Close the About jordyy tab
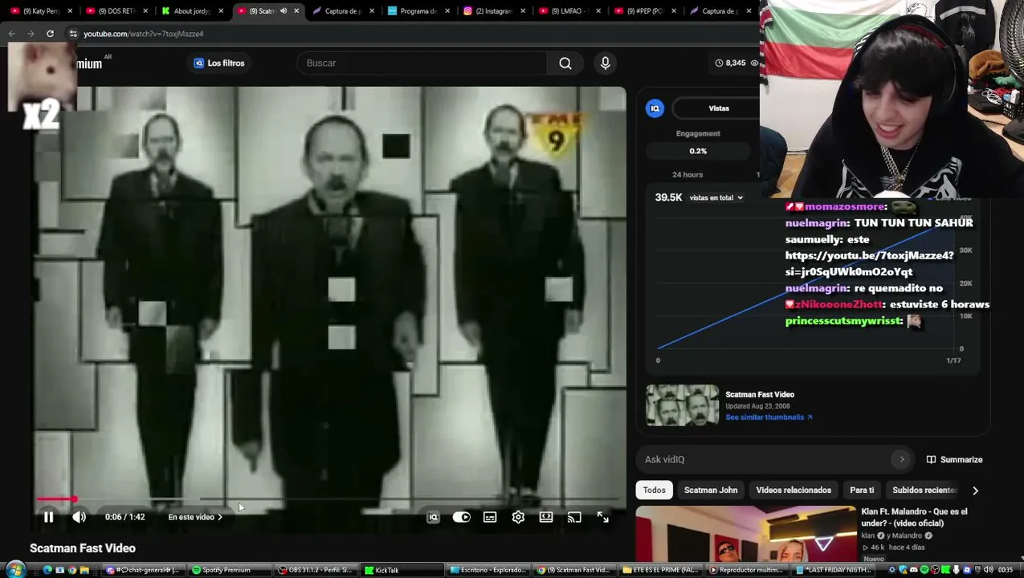This screenshot has height=578, width=1024. coord(221,11)
